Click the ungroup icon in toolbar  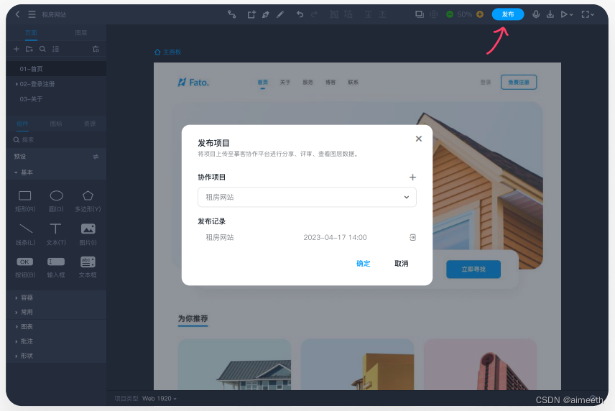(x=348, y=14)
